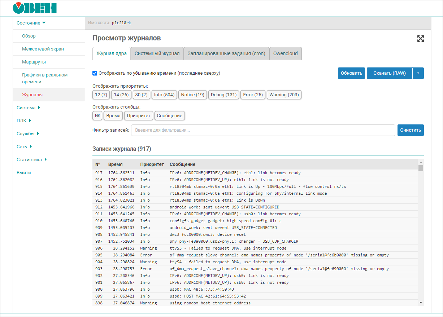Image resolution: width=443 pixels, height=317 pixels.
Task: Toggle the Error (25) priority filter
Action: [253, 95]
